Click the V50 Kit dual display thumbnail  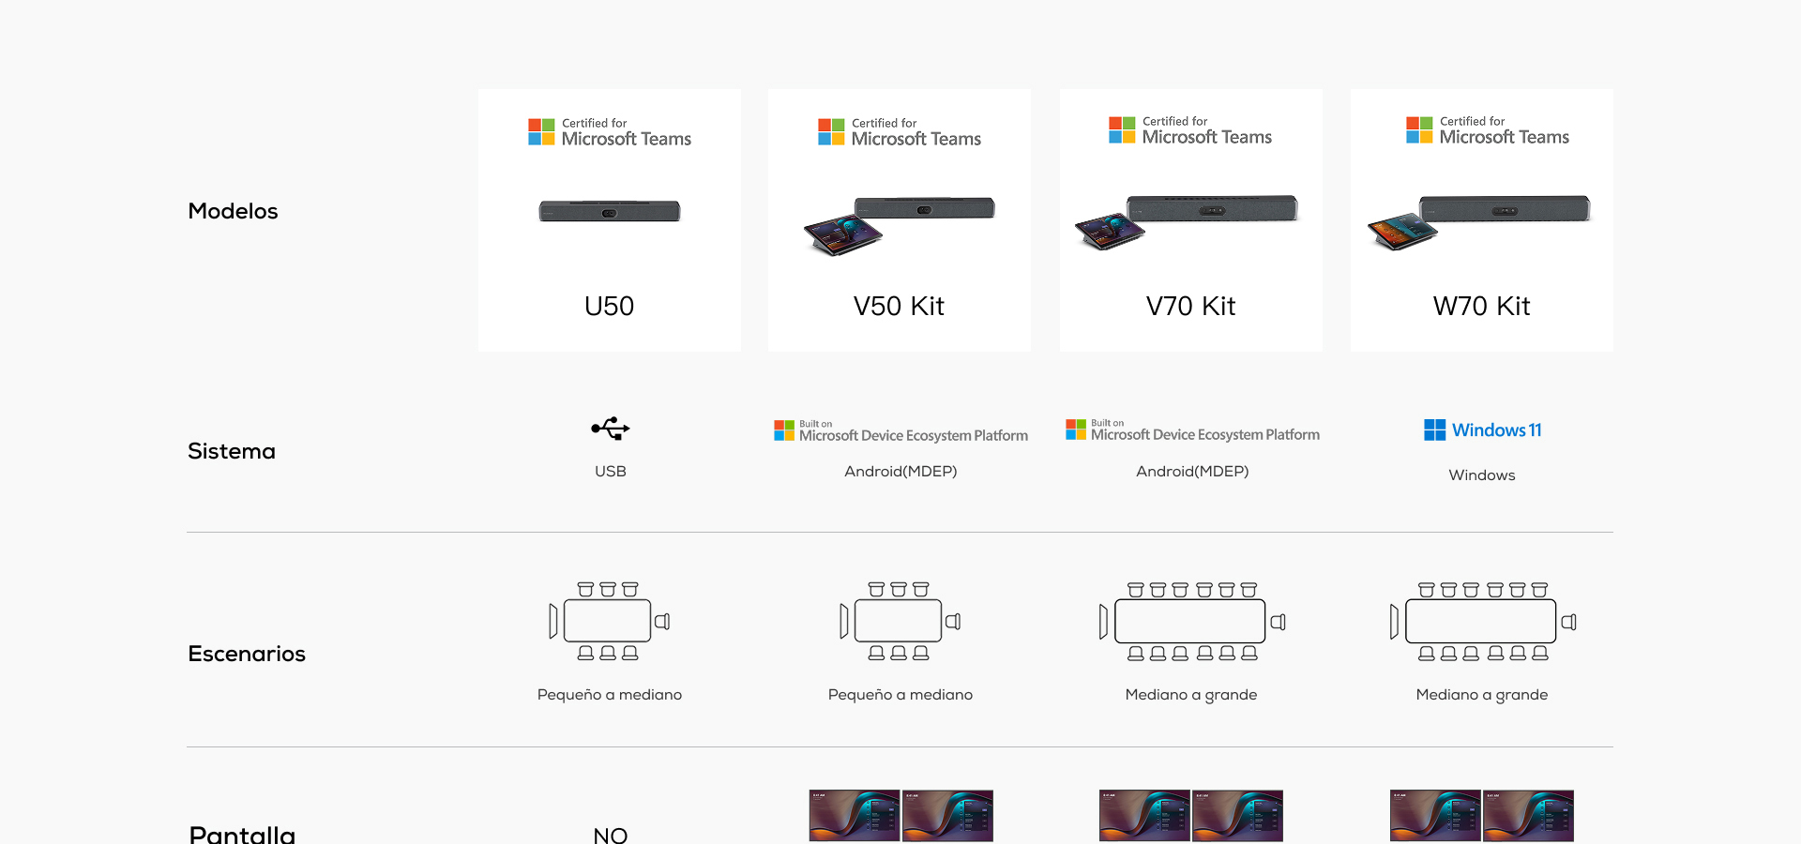900,815
